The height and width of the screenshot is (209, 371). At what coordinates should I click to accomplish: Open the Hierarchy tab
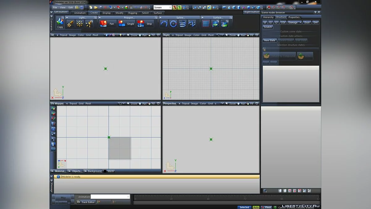(268, 17)
